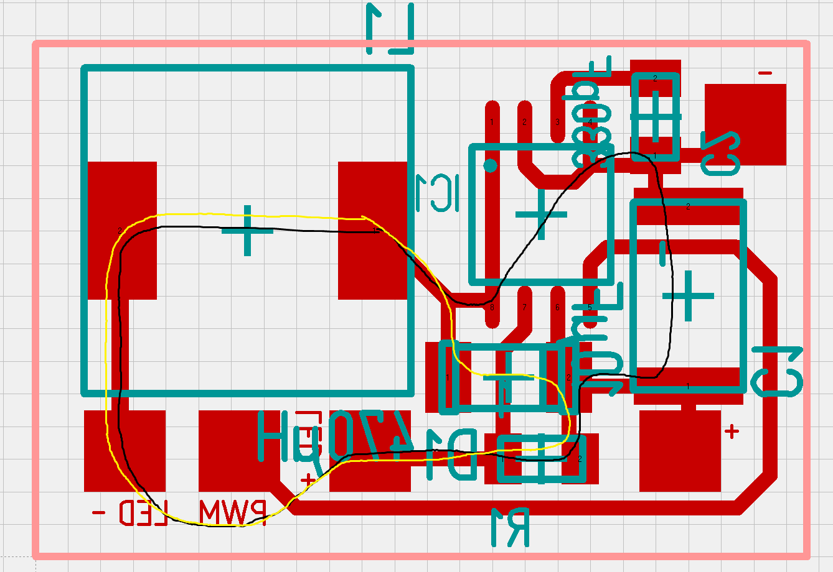The image size is (833, 572).
Task: Select the C1 designator label
Action: tap(778, 372)
